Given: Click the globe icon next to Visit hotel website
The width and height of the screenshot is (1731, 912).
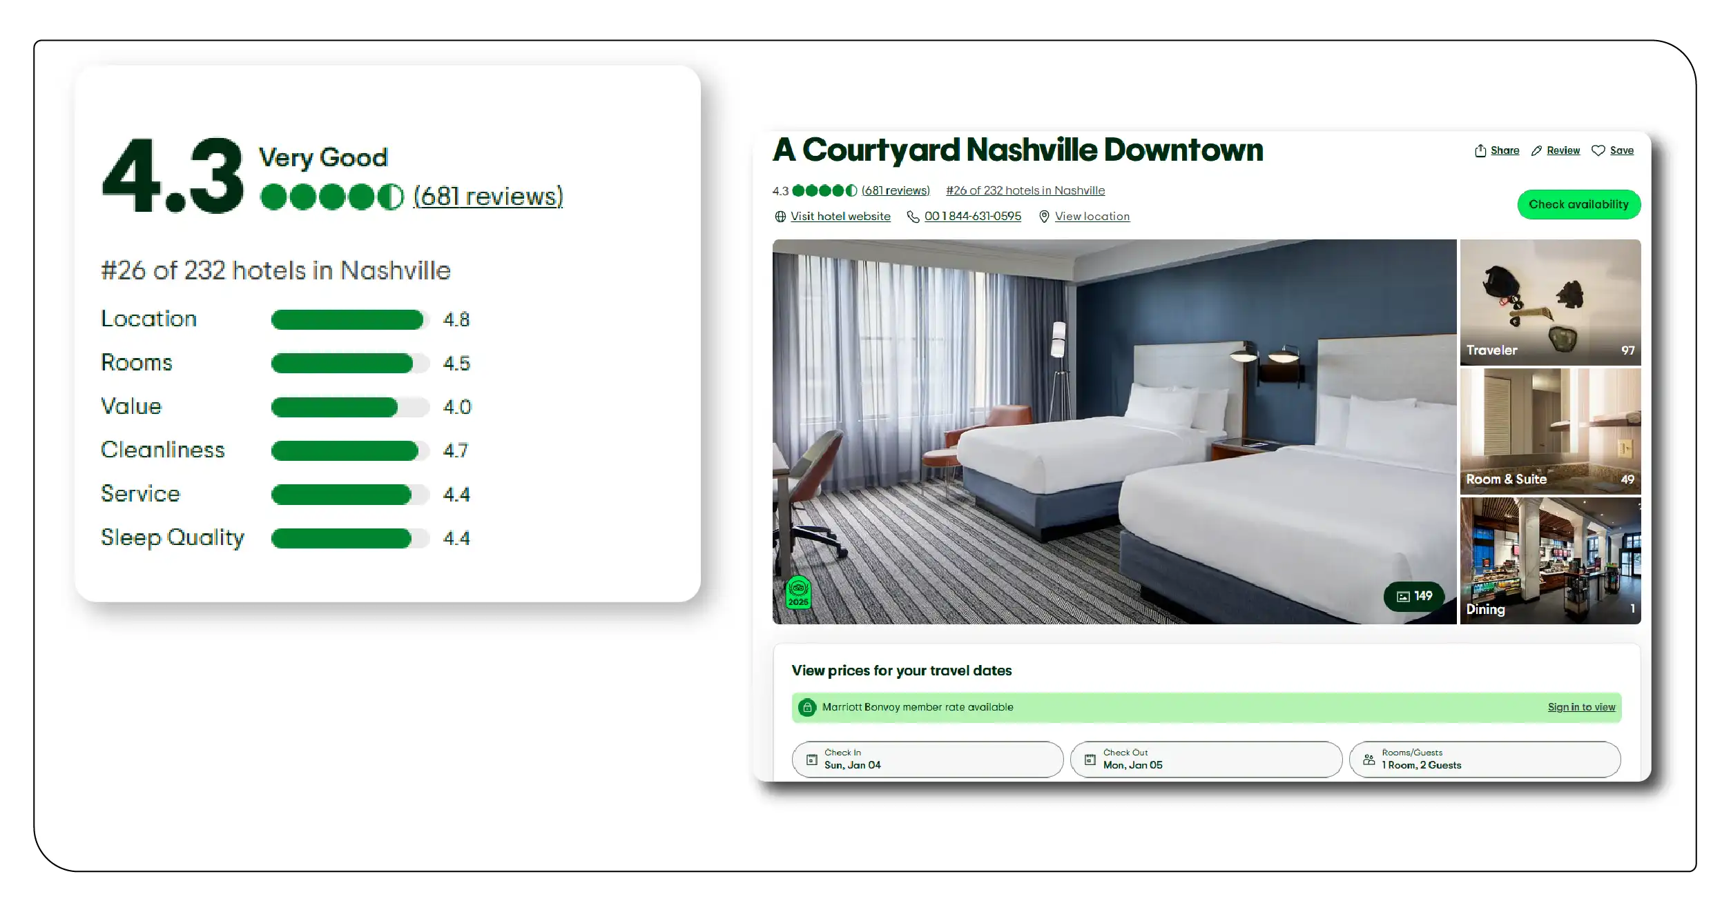Looking at the screenshot, I should tap(779, 216).
